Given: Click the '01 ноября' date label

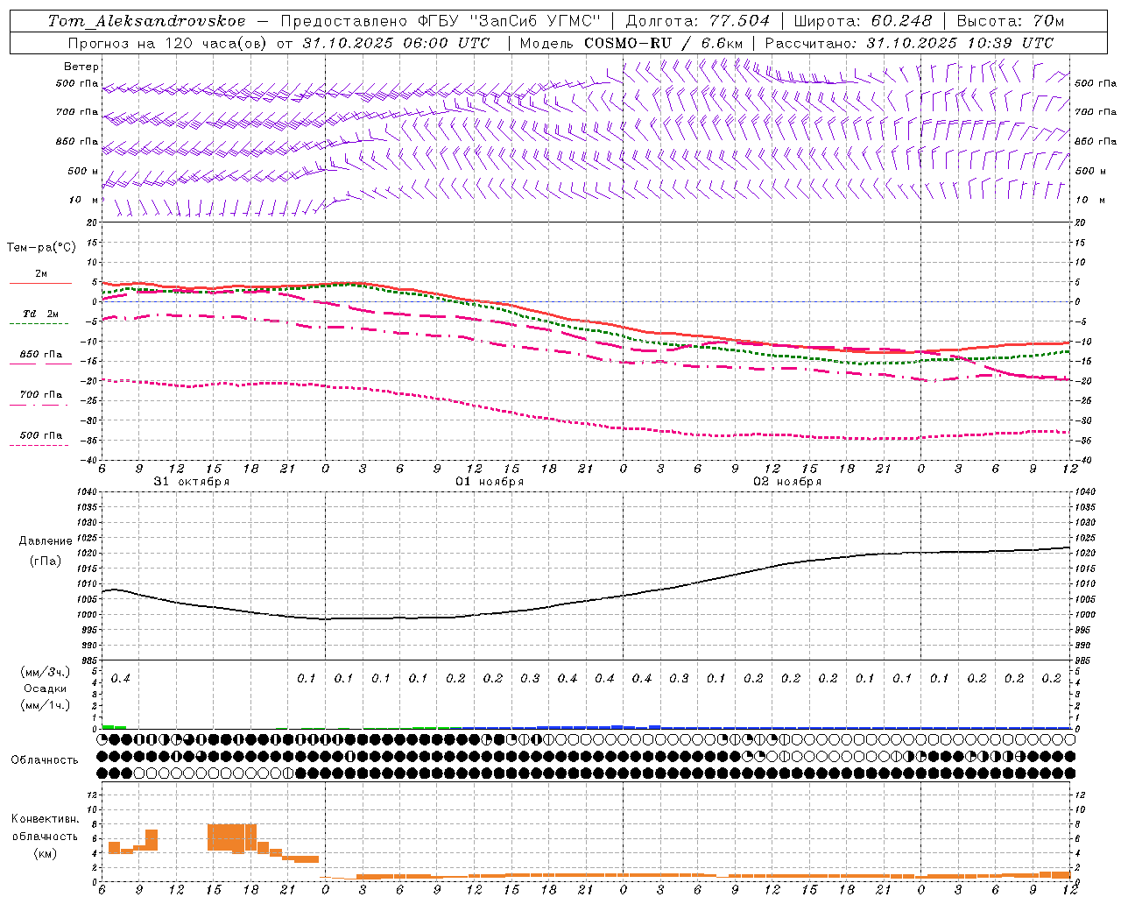Looking at the screenshot, I should coord(490,482).
